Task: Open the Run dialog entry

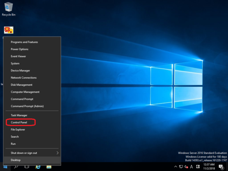Action: pyautogui.click(x=32, y=144)
